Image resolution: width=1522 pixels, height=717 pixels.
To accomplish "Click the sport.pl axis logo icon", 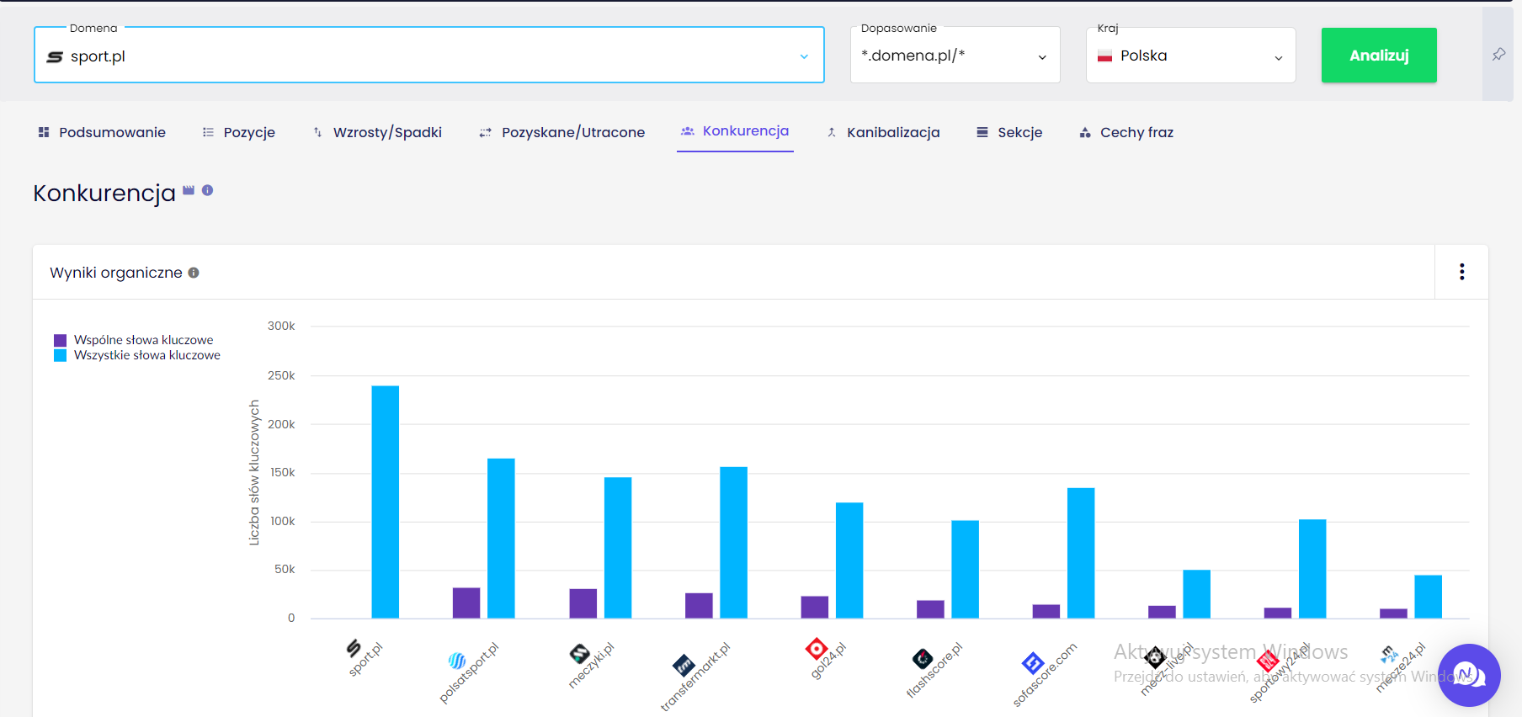I will click(354, 648).
